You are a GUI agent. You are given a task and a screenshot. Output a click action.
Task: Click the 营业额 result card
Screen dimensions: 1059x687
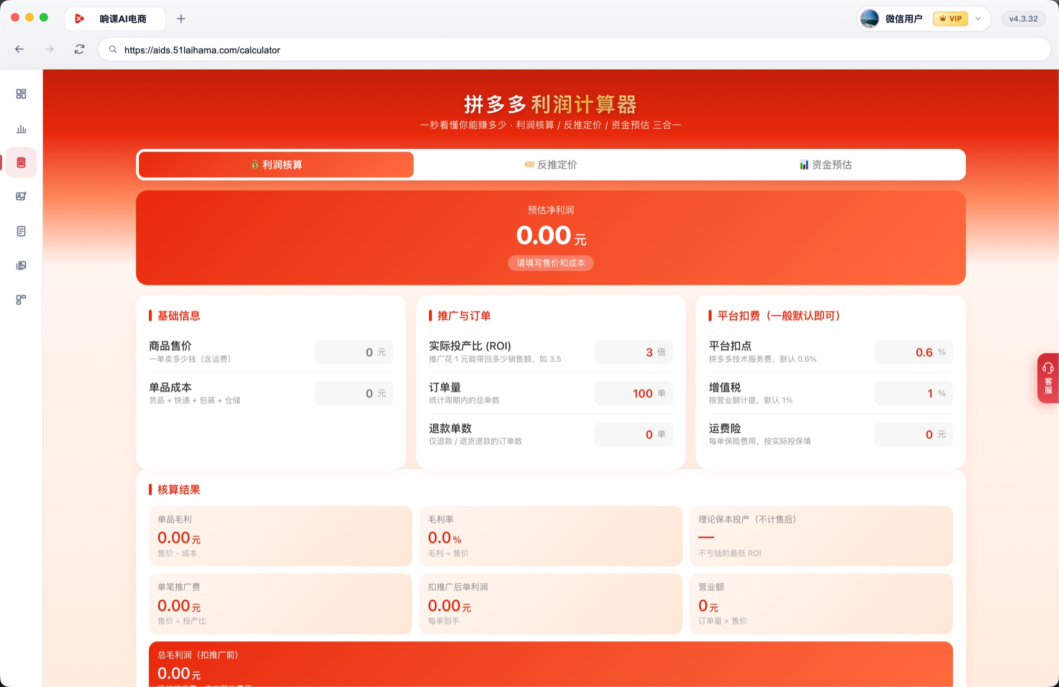[821, 604]
